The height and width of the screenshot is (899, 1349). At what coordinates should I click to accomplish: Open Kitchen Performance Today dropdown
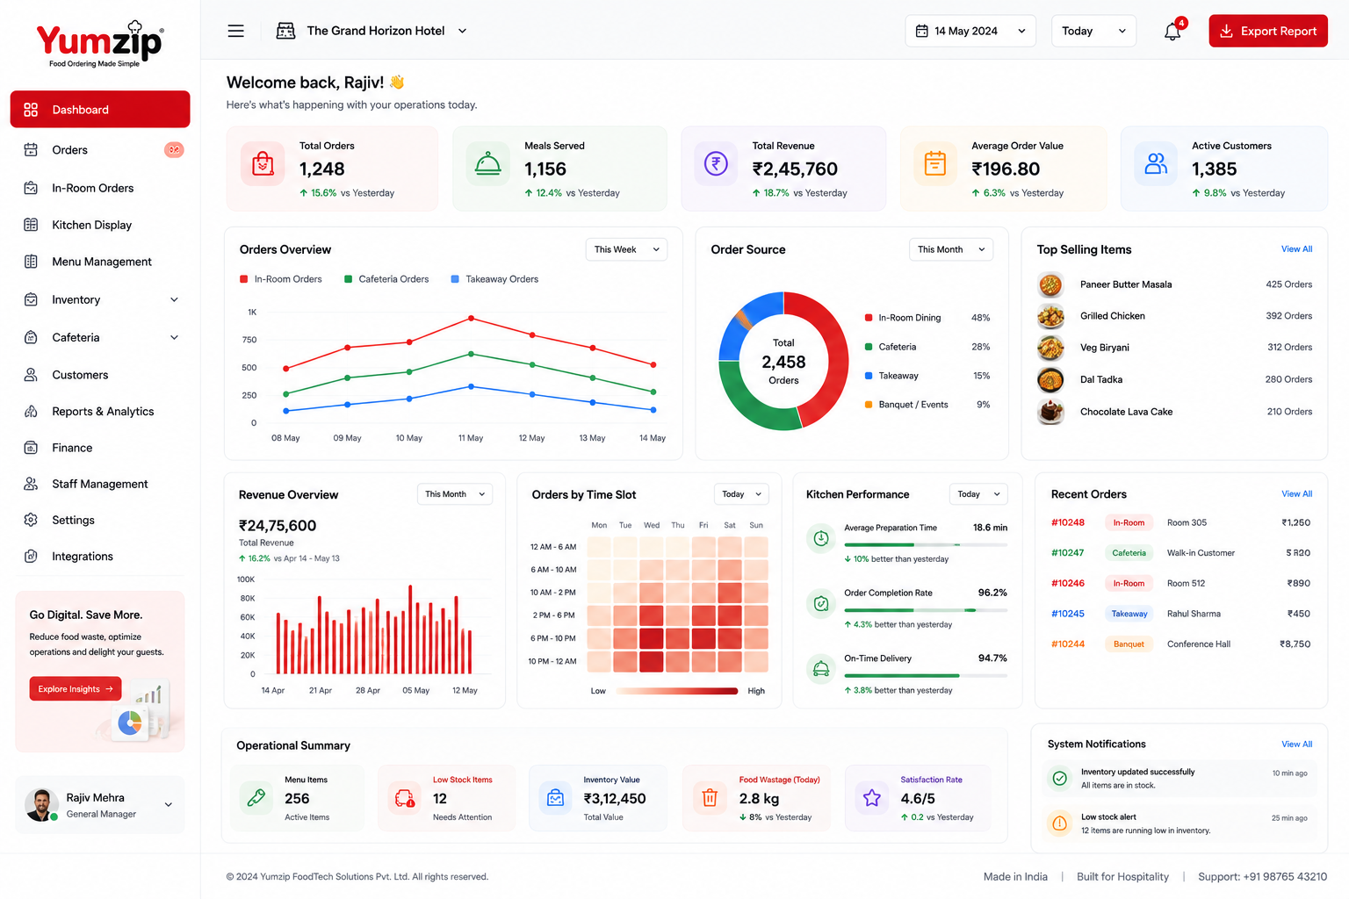click(x=978, y=494)
